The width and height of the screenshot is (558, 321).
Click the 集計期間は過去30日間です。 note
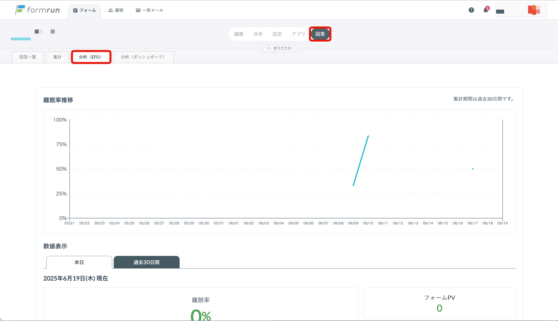[x=484, y=99]
